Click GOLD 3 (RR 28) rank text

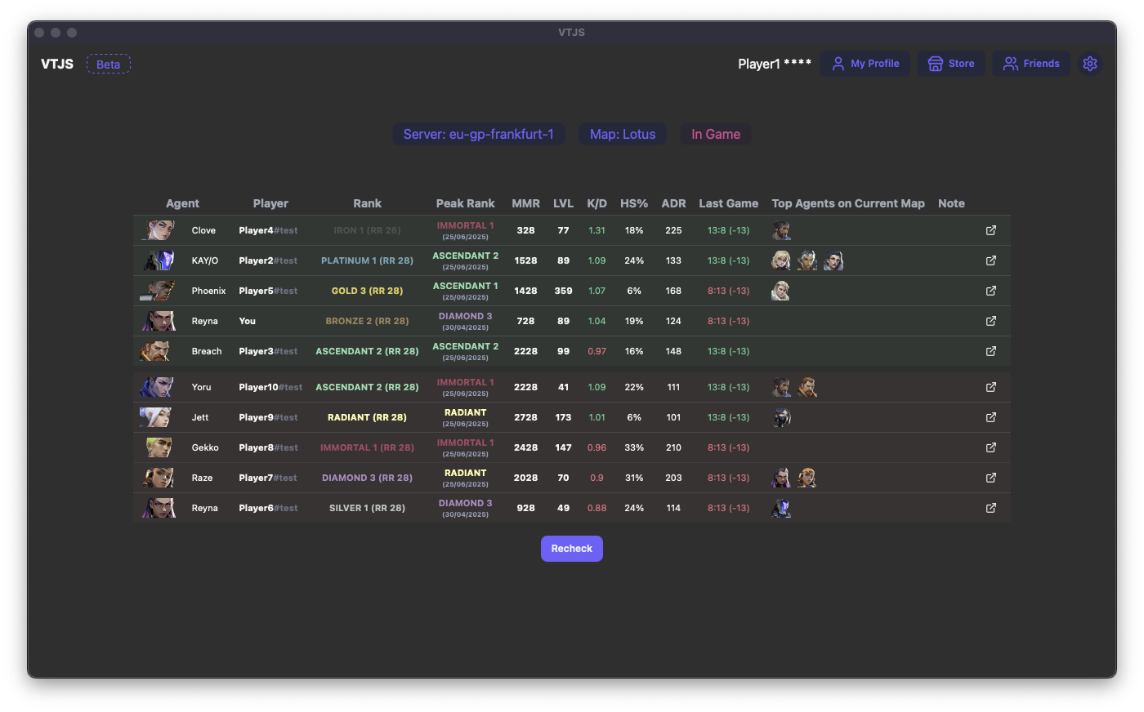click(x=367, y=291)
